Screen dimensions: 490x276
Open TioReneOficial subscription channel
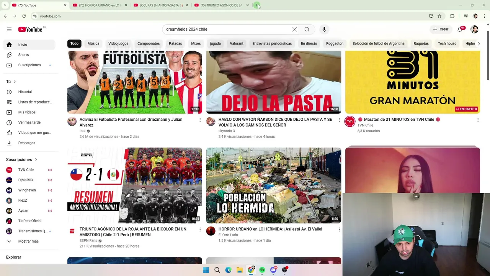(29, 221)
